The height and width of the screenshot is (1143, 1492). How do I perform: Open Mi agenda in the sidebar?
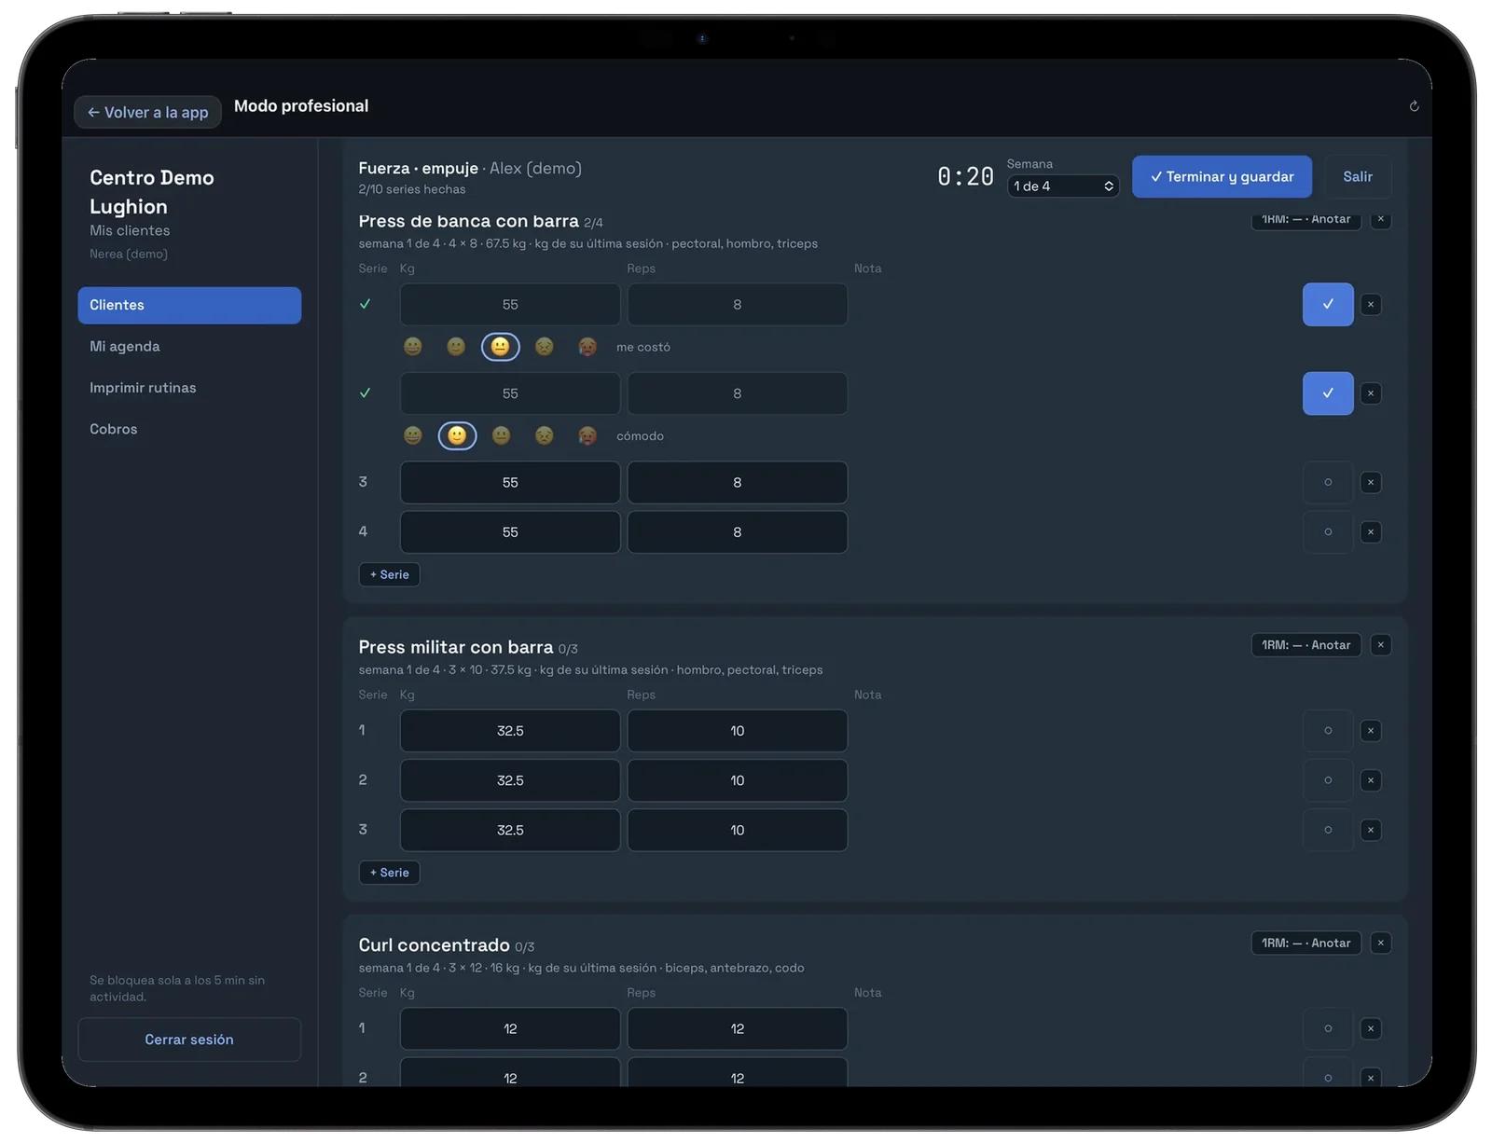pos(189,346)
